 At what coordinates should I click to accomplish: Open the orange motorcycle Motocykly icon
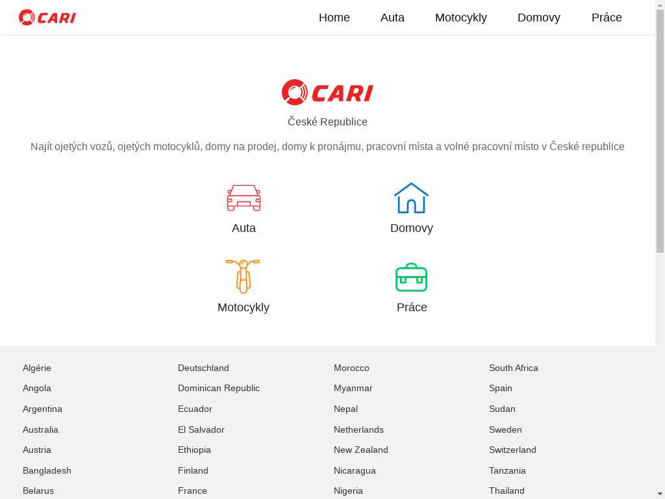click(x=243, y=277)
